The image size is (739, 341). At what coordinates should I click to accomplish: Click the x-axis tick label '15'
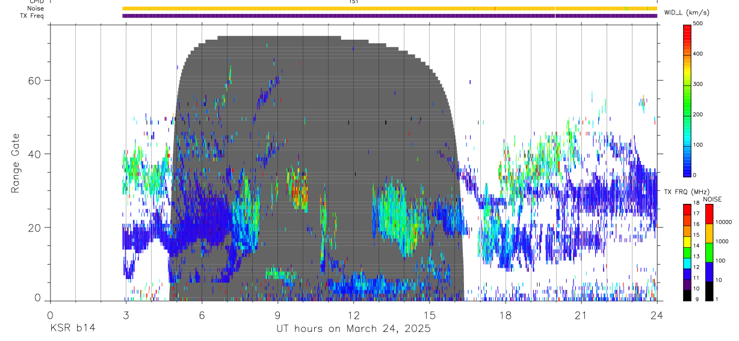[430, 315]
